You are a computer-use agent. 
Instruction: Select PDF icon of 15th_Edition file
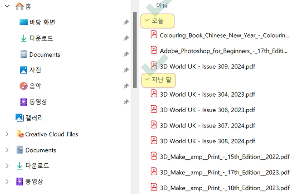pyautogui.click(x=154, y=156)
